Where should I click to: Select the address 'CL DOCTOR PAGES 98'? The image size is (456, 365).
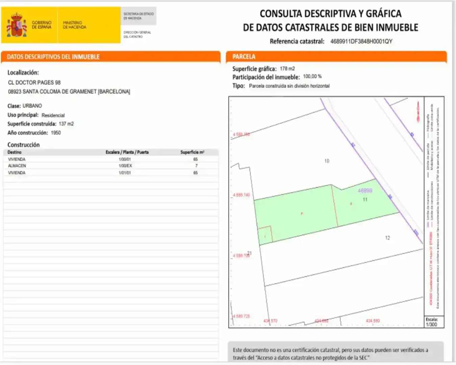34,82
